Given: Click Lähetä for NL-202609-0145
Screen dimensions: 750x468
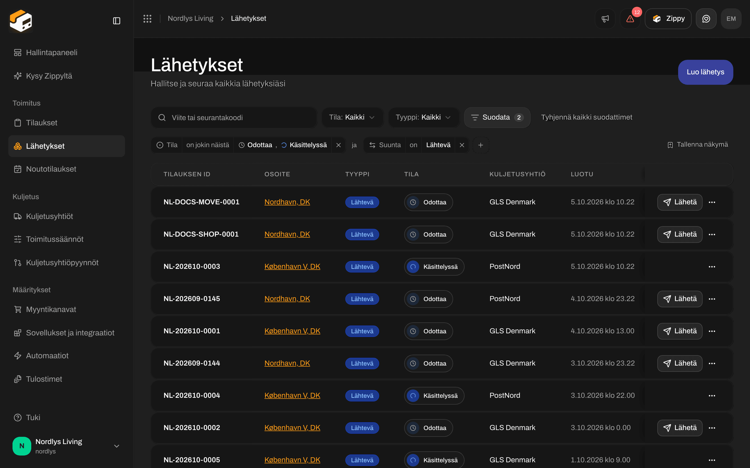Looking at the screenshot, I should point(680,299).
